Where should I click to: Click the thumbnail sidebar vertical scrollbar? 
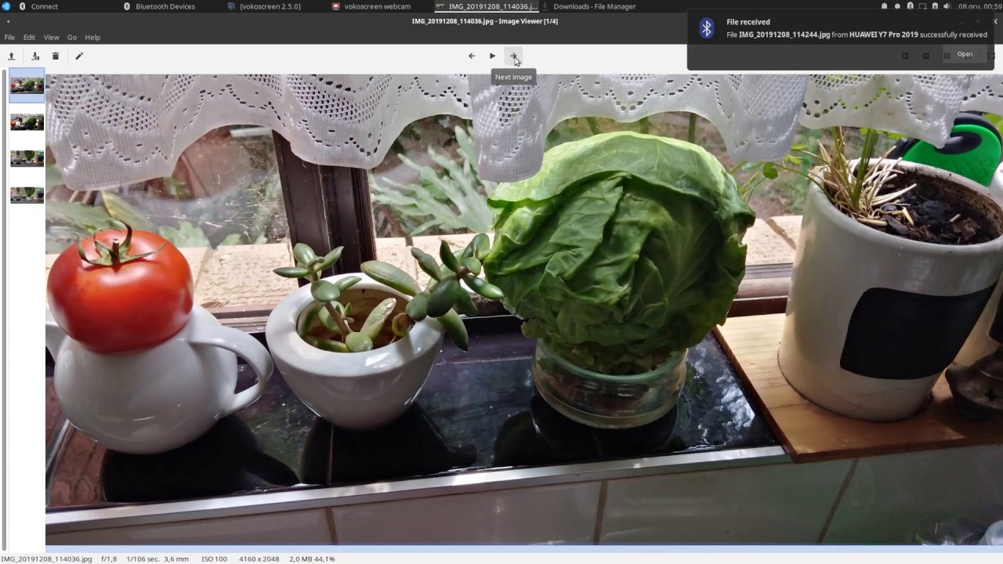pos(4,309)
